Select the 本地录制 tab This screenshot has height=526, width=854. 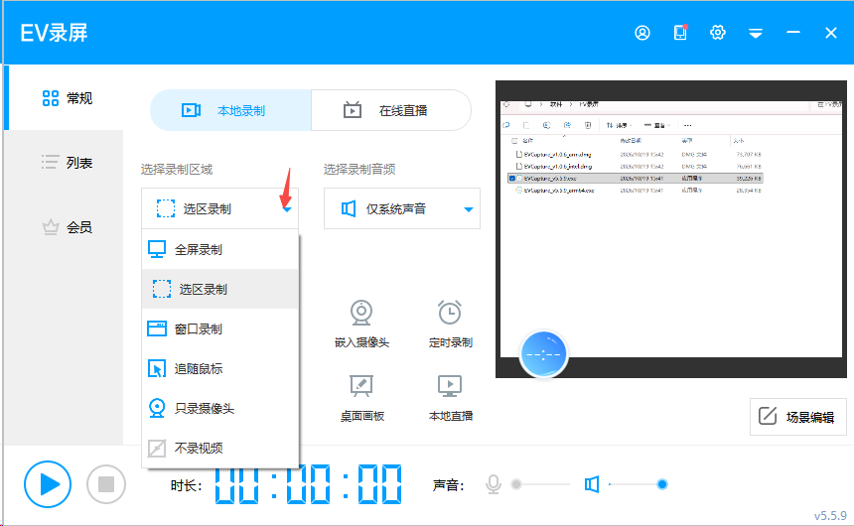[x=230, y=110]
